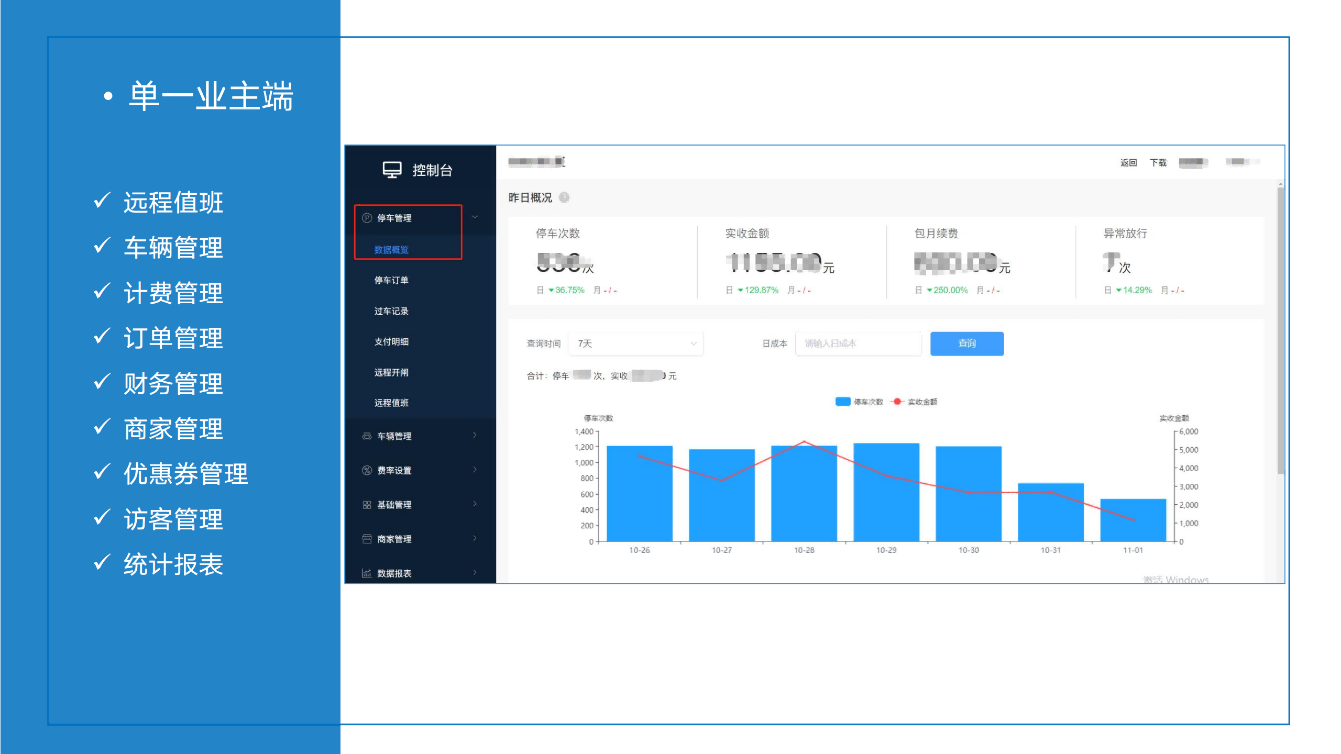Click the vertical scrollbar thumb

tap(1280, 330)
